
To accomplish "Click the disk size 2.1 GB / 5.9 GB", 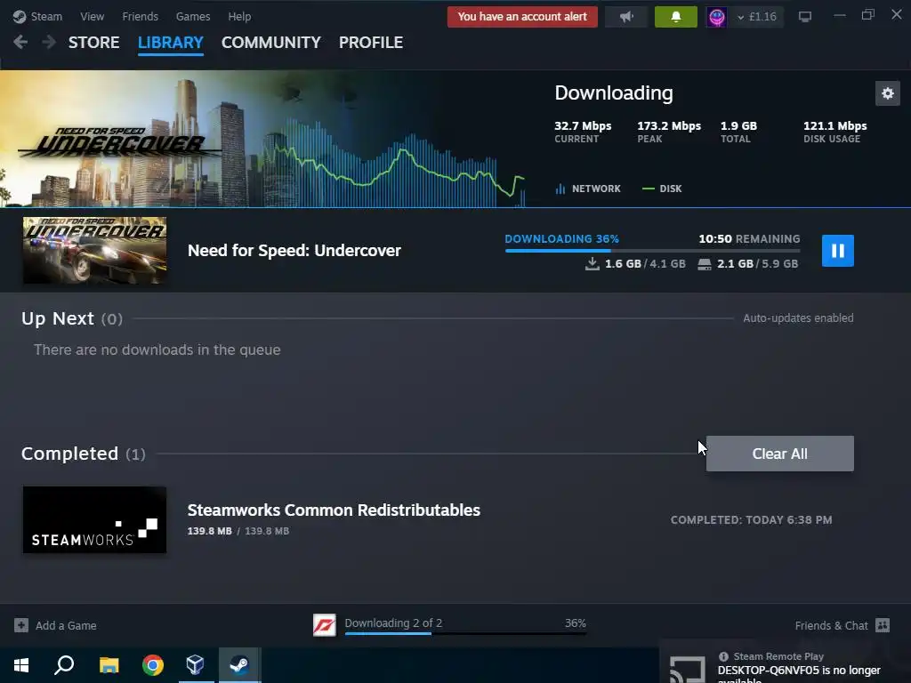I will tap(747, 263).
